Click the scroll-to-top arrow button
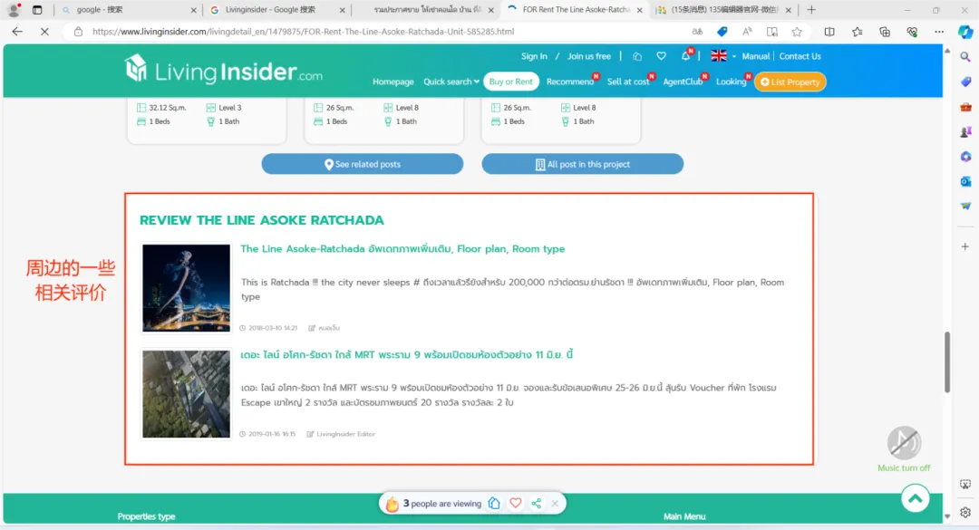This screenshot has height=530, width=979. [915, 498]
